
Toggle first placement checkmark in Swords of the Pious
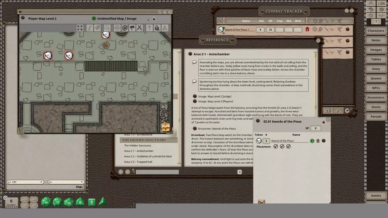276,147
